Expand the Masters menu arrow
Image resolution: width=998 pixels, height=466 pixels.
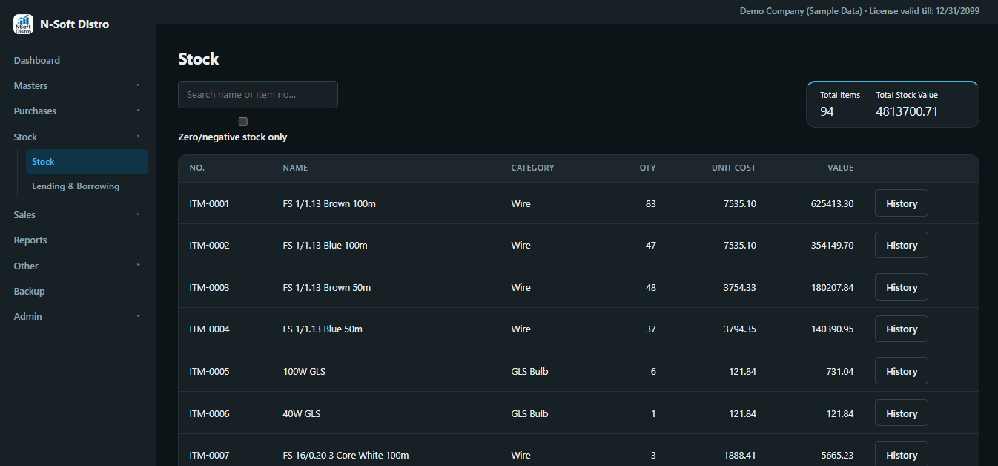[138, 86]
